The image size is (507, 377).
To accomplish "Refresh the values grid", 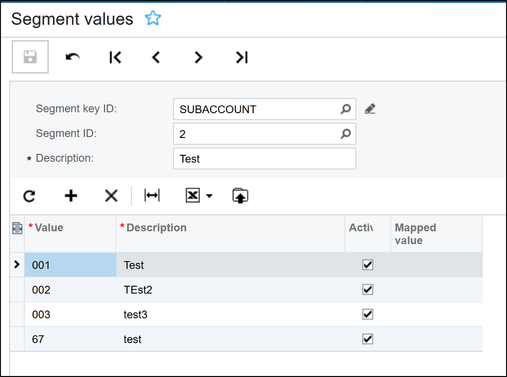I will 29,196.
